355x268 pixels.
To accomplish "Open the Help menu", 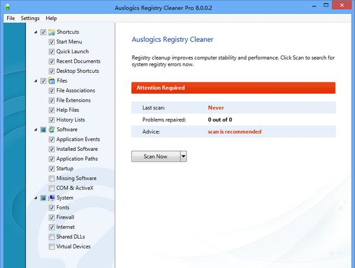I will click(x=51, y=18).
